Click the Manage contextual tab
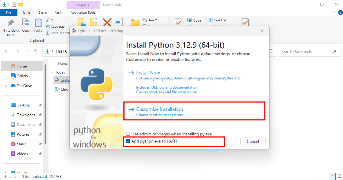 click(x=83, y=5)
